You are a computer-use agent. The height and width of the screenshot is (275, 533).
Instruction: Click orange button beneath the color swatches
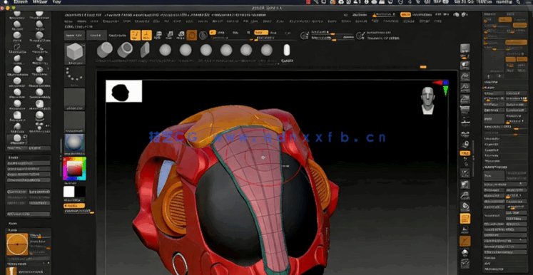(74, 206)
